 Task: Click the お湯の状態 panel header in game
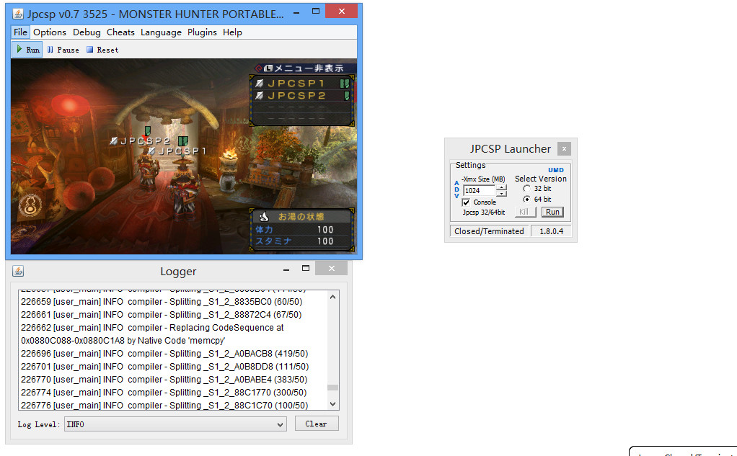tap(301, 217)
